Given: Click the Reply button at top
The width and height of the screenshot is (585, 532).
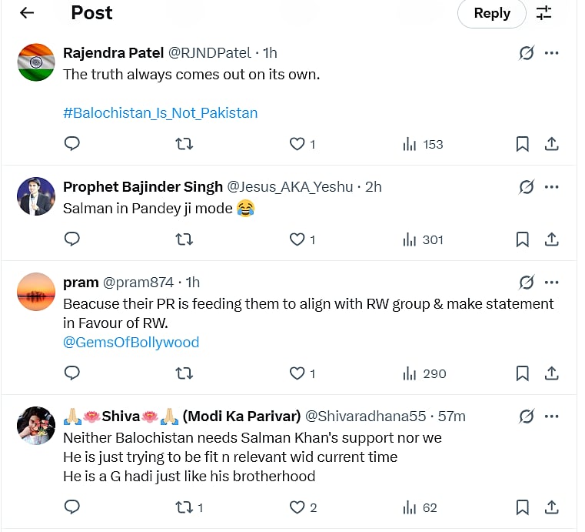Looking at the screenshot, I should (x=492, y=13).
